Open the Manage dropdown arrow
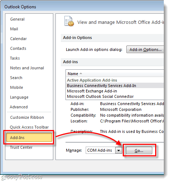Viewport: 171px width, 182px height. (x=118, y=150)
